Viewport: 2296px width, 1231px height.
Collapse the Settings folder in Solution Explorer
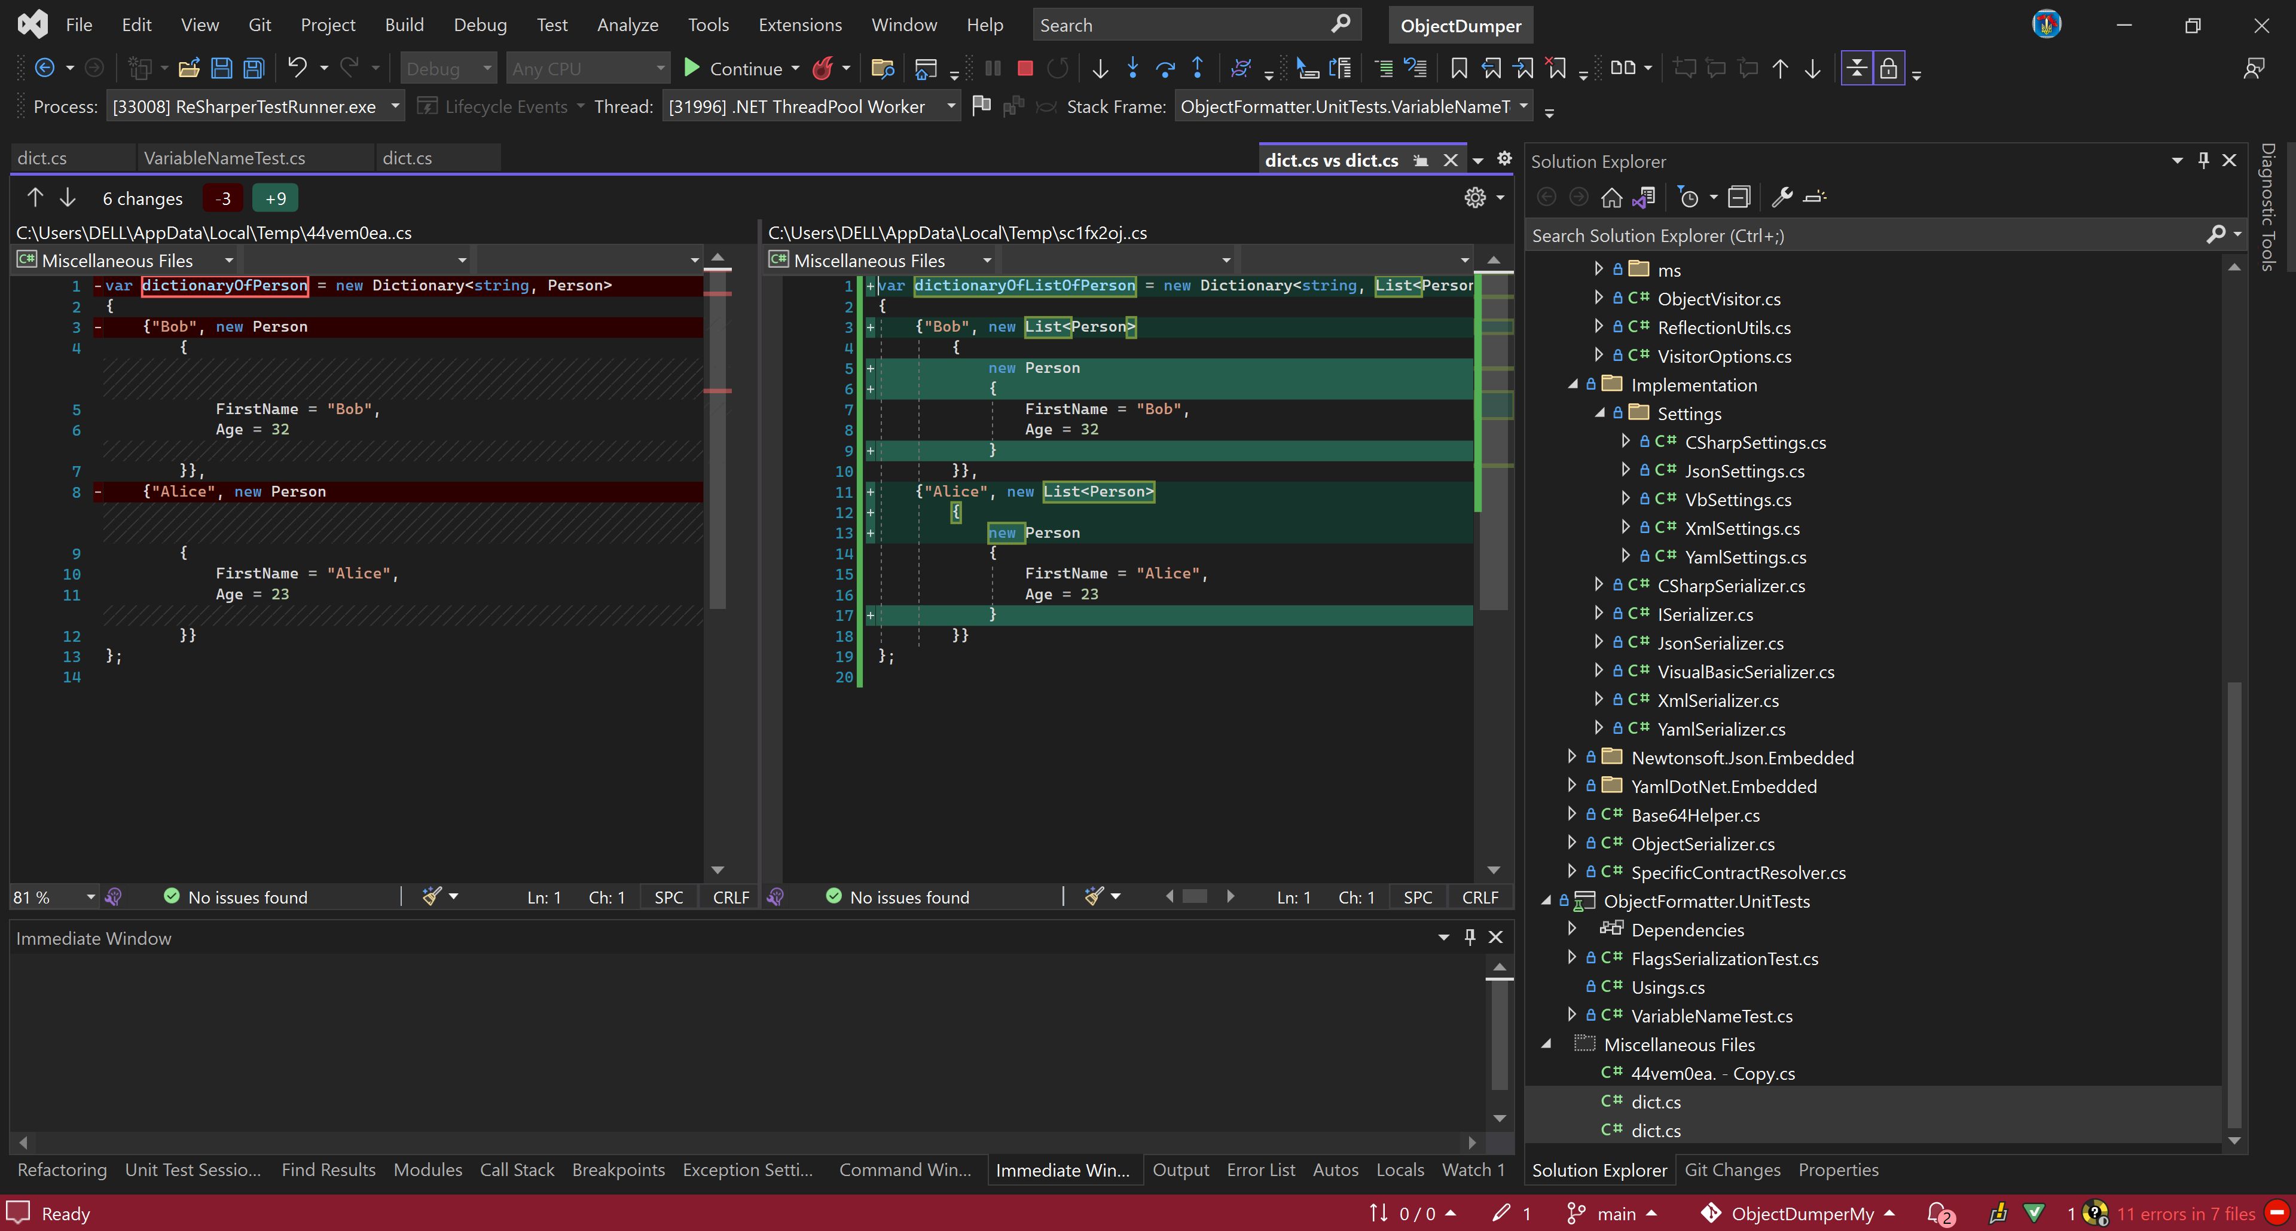(x=1602, y=412)
